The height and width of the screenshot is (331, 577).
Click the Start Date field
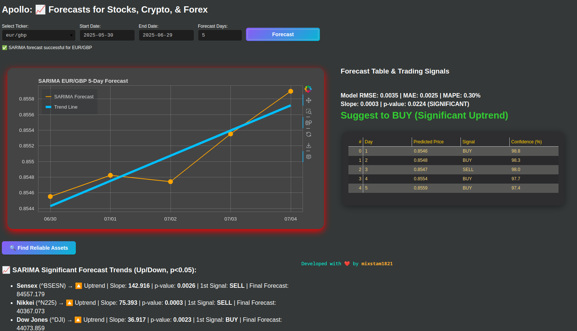(x=107, y=35)
